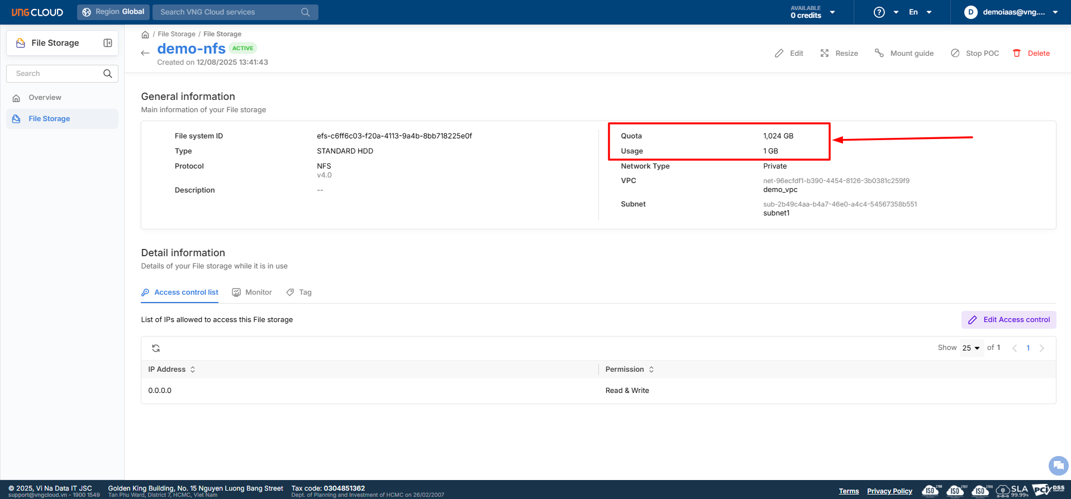Click the search magnifier in sidebar
The width and height of the screenshot is (1071, 499).
[x=108, y=74]
